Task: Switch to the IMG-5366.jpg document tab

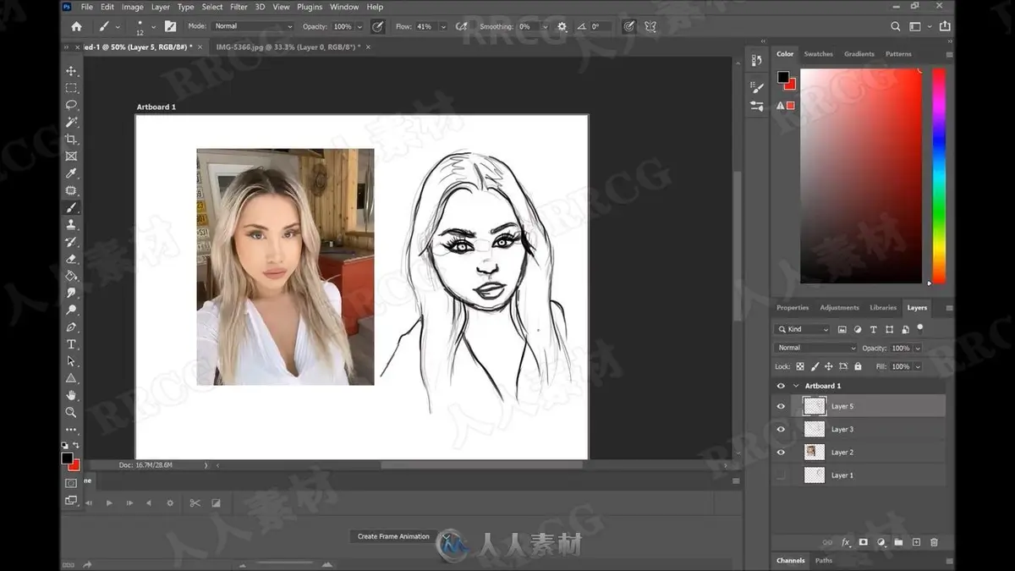Action: (280, 47)
